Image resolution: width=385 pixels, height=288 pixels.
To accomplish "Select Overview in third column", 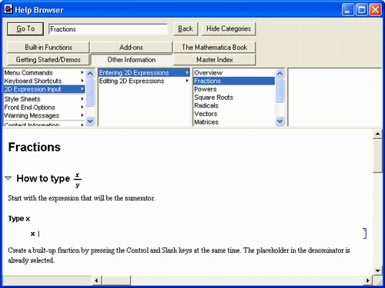I will (x=234, y=73).
